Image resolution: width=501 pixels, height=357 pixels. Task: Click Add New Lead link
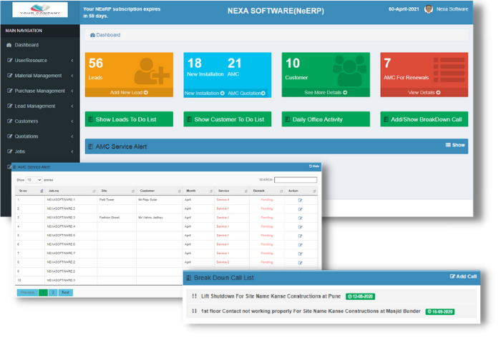click(x=129, y=93)
